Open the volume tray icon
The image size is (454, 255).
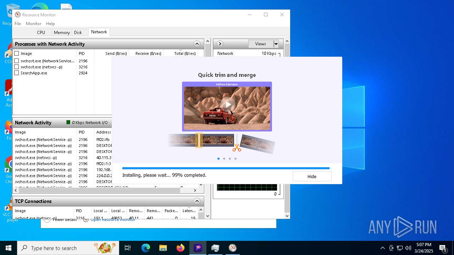click(x=408, y=248)
